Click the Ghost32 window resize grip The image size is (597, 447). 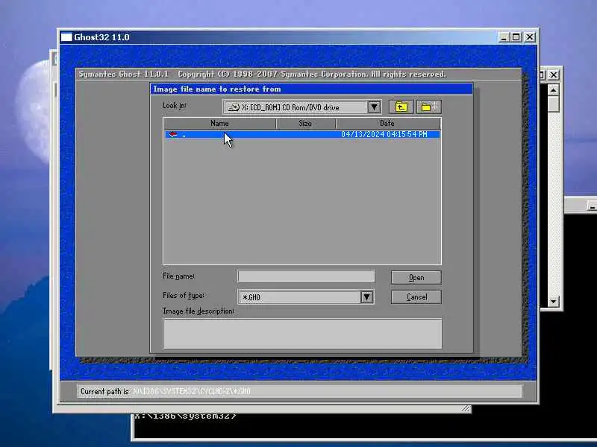click(x=465, y=408)
